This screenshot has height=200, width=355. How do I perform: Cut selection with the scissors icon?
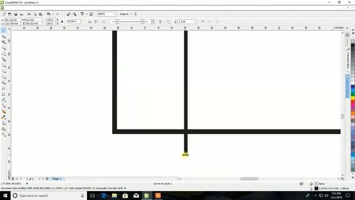click(29, 14)
